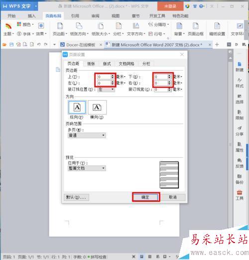The width and height of the screenshot is (249, 260).
Task: Click the 文字方向 text direction icon
Action: [x=136, y=26]
